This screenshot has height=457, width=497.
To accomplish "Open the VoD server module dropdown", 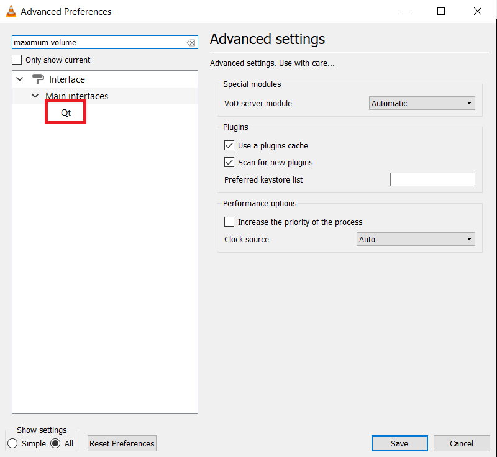I will click(x=422, y=104).
